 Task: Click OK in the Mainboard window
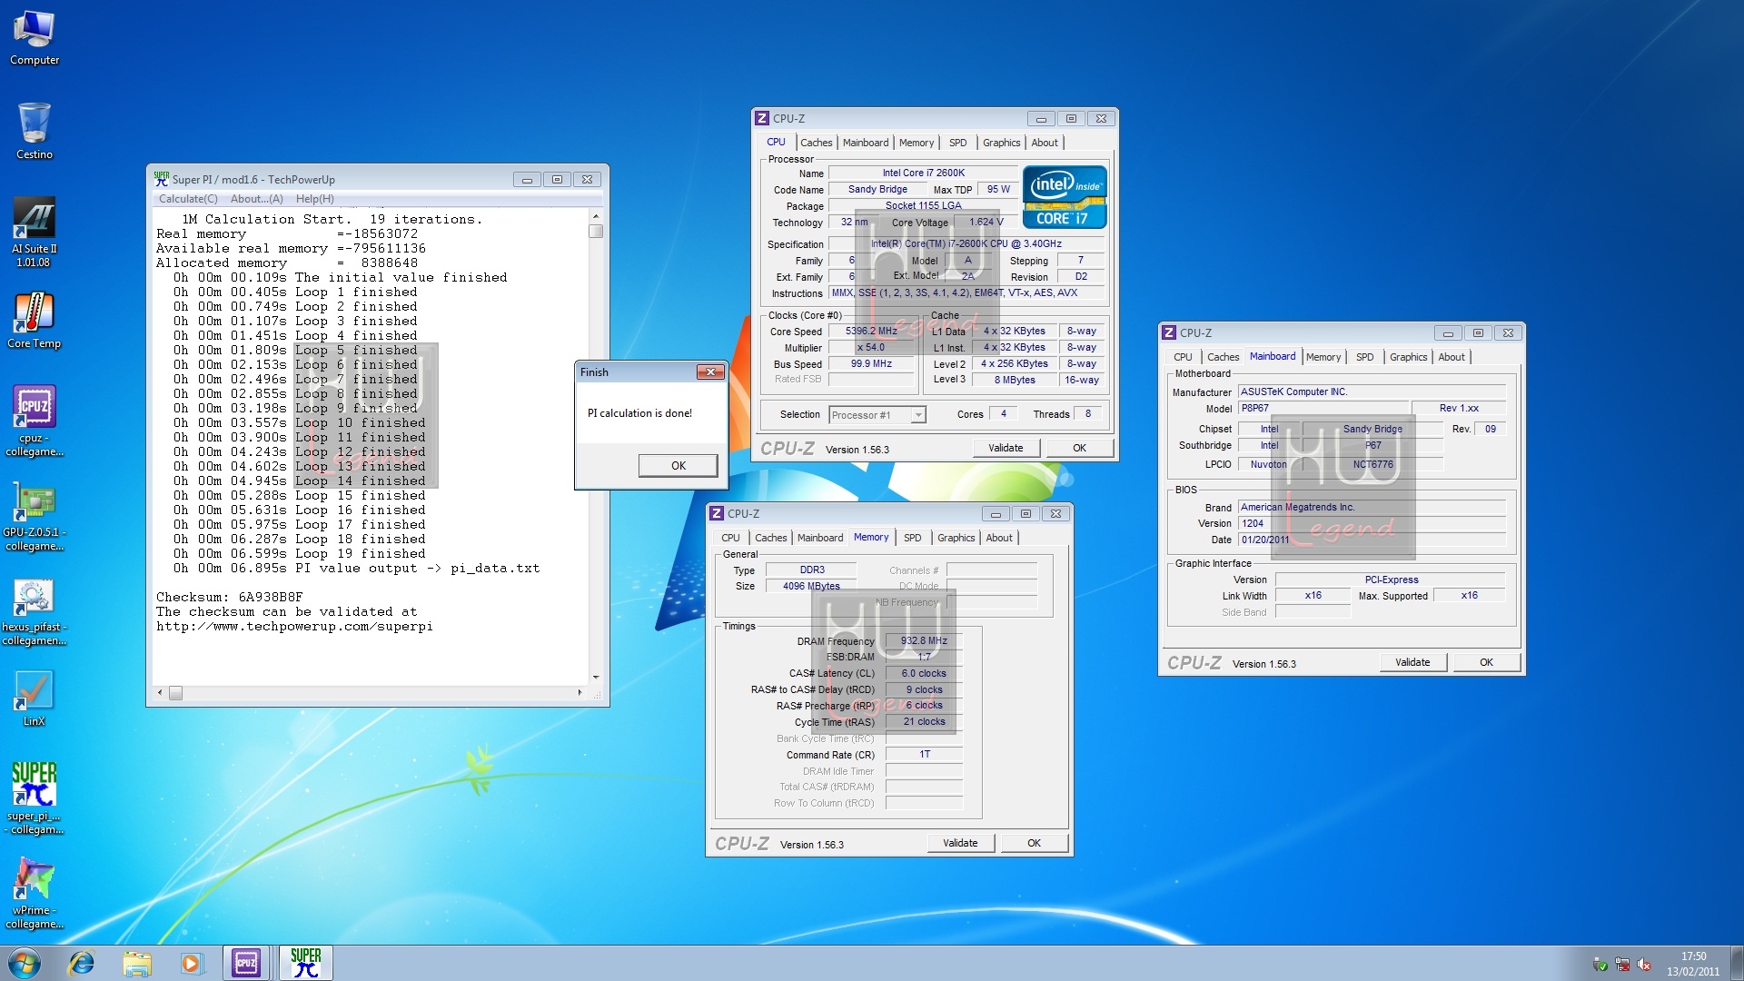point(1486,662)
